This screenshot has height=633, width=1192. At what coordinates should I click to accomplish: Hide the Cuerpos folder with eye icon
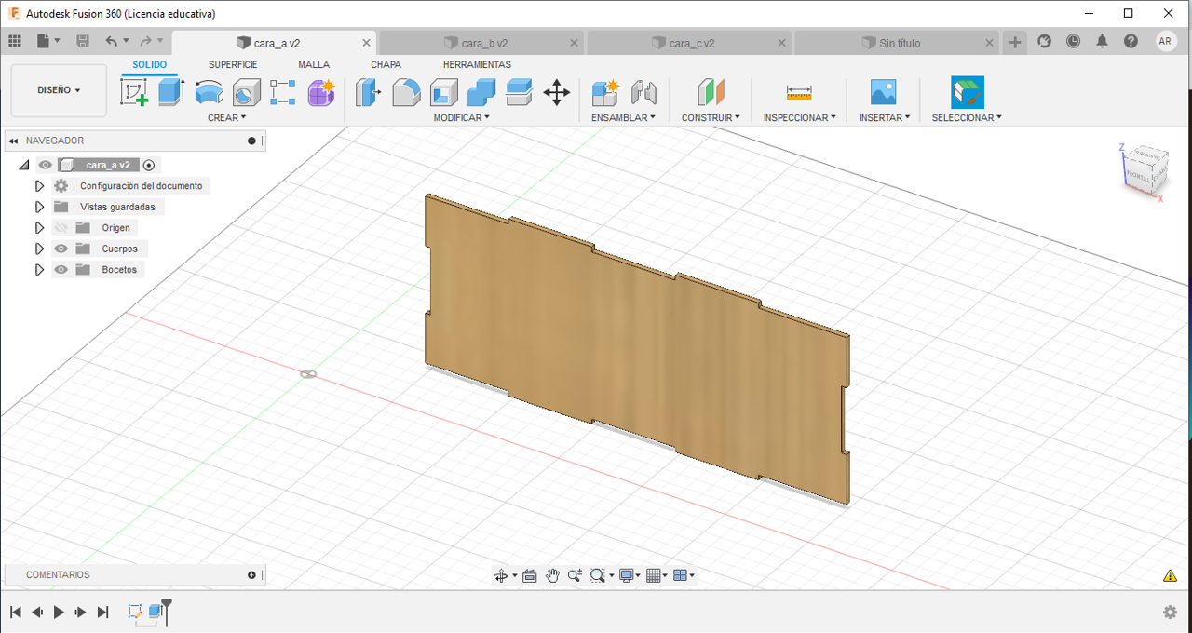coord(61,249)
